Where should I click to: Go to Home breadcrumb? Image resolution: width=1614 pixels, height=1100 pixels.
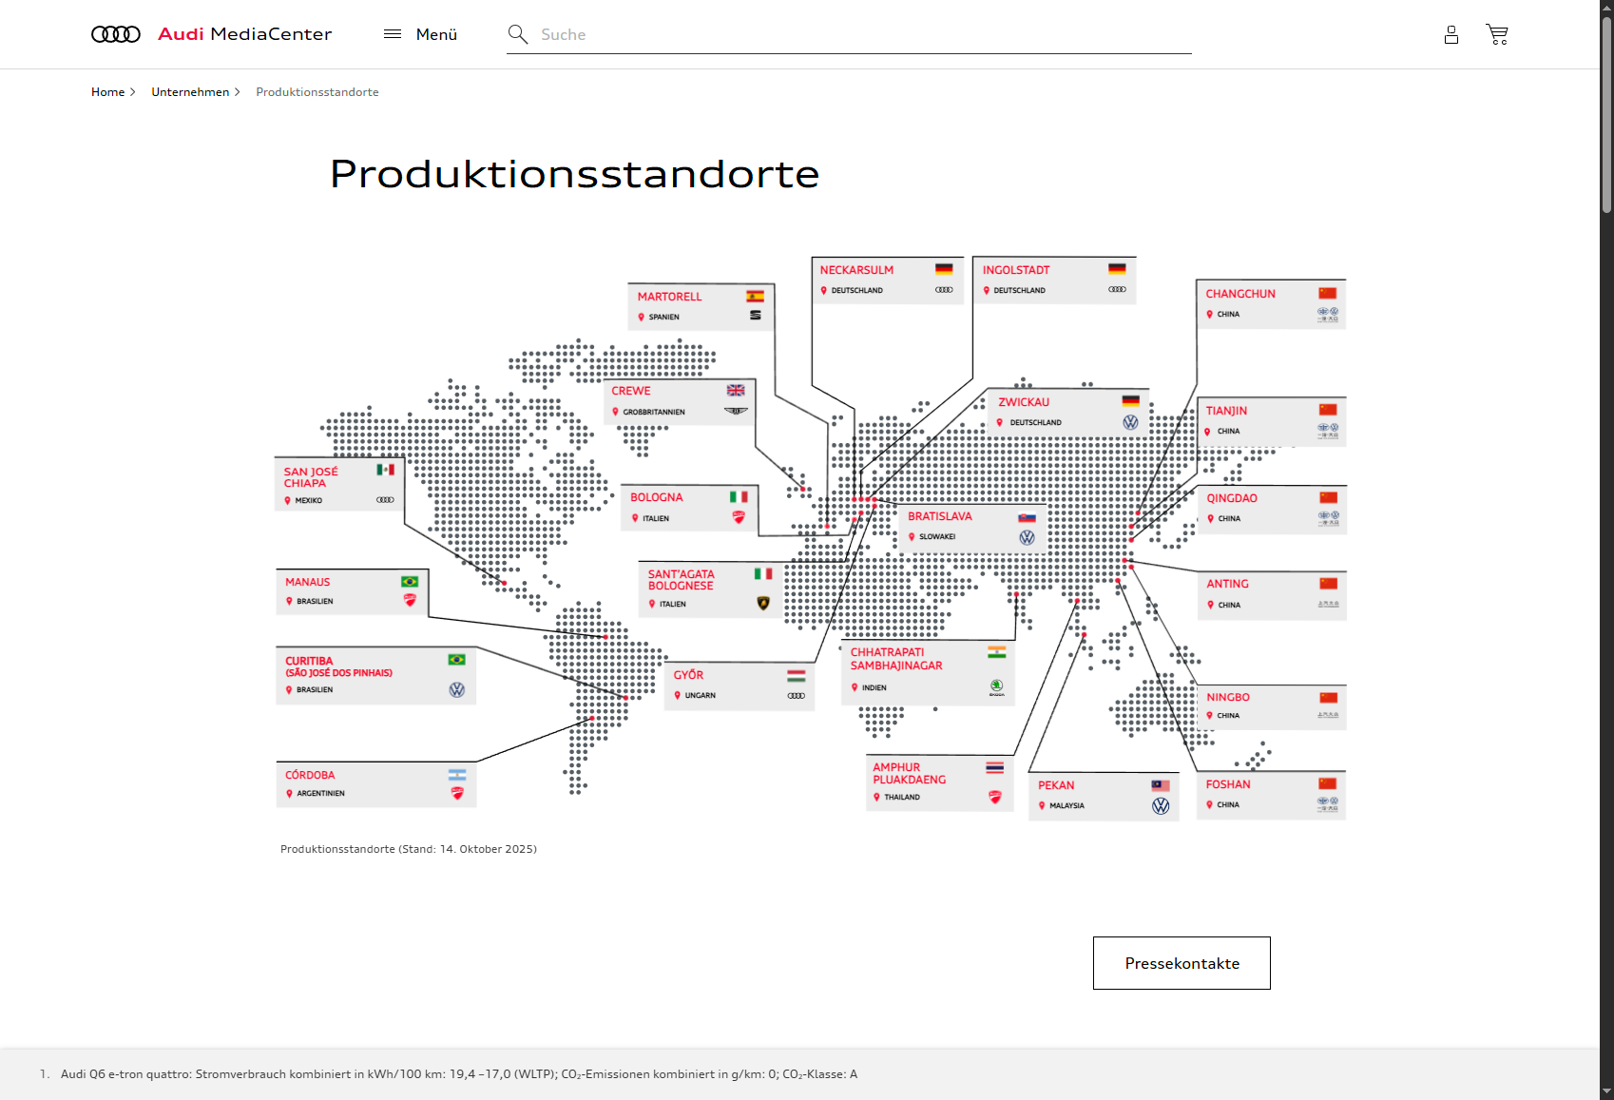click(107, 92)
